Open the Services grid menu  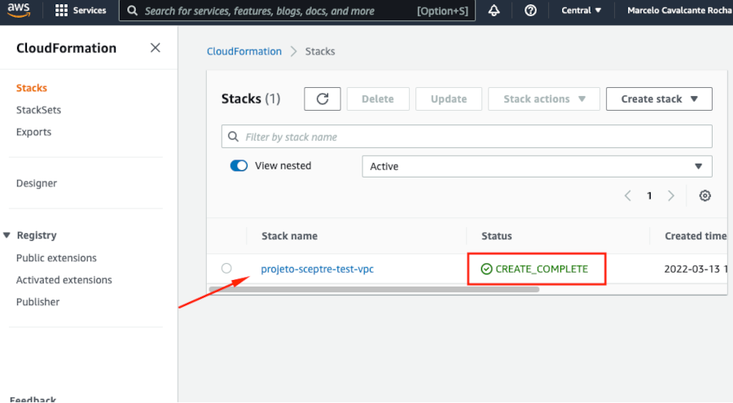[x=81, y=11]
